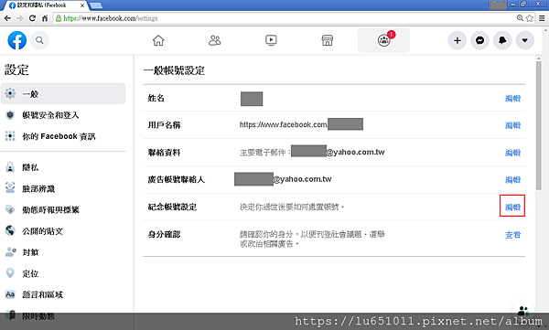Edit the 廣告帳號聯絡人 row
This screenshot has width=549, height=330.
pyautogui.click(x=512, y=180)
